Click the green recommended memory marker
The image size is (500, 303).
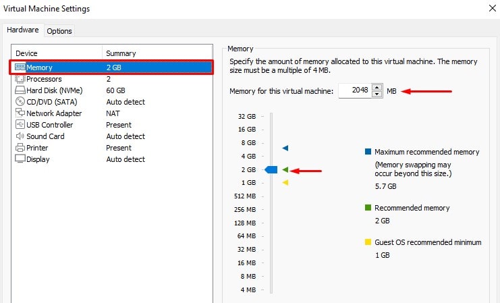tap(285, 169)
